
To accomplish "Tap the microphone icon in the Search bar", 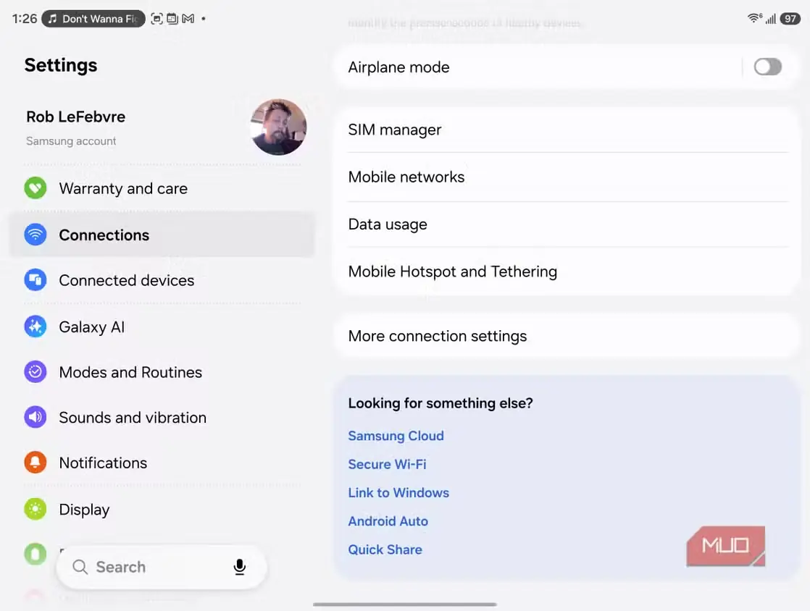I will (239, 567).
